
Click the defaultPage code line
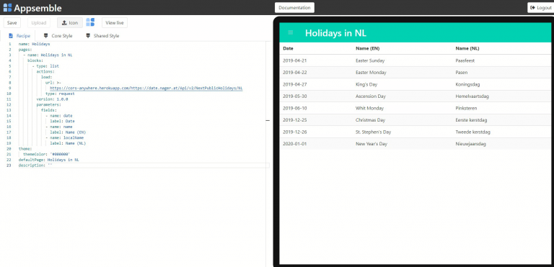(49, 160)
